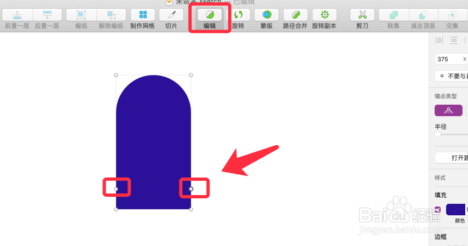This screenshot has height=246, width=468.
Task: Select the 旋转 rotate tool
Action: (x=238, y=15)
